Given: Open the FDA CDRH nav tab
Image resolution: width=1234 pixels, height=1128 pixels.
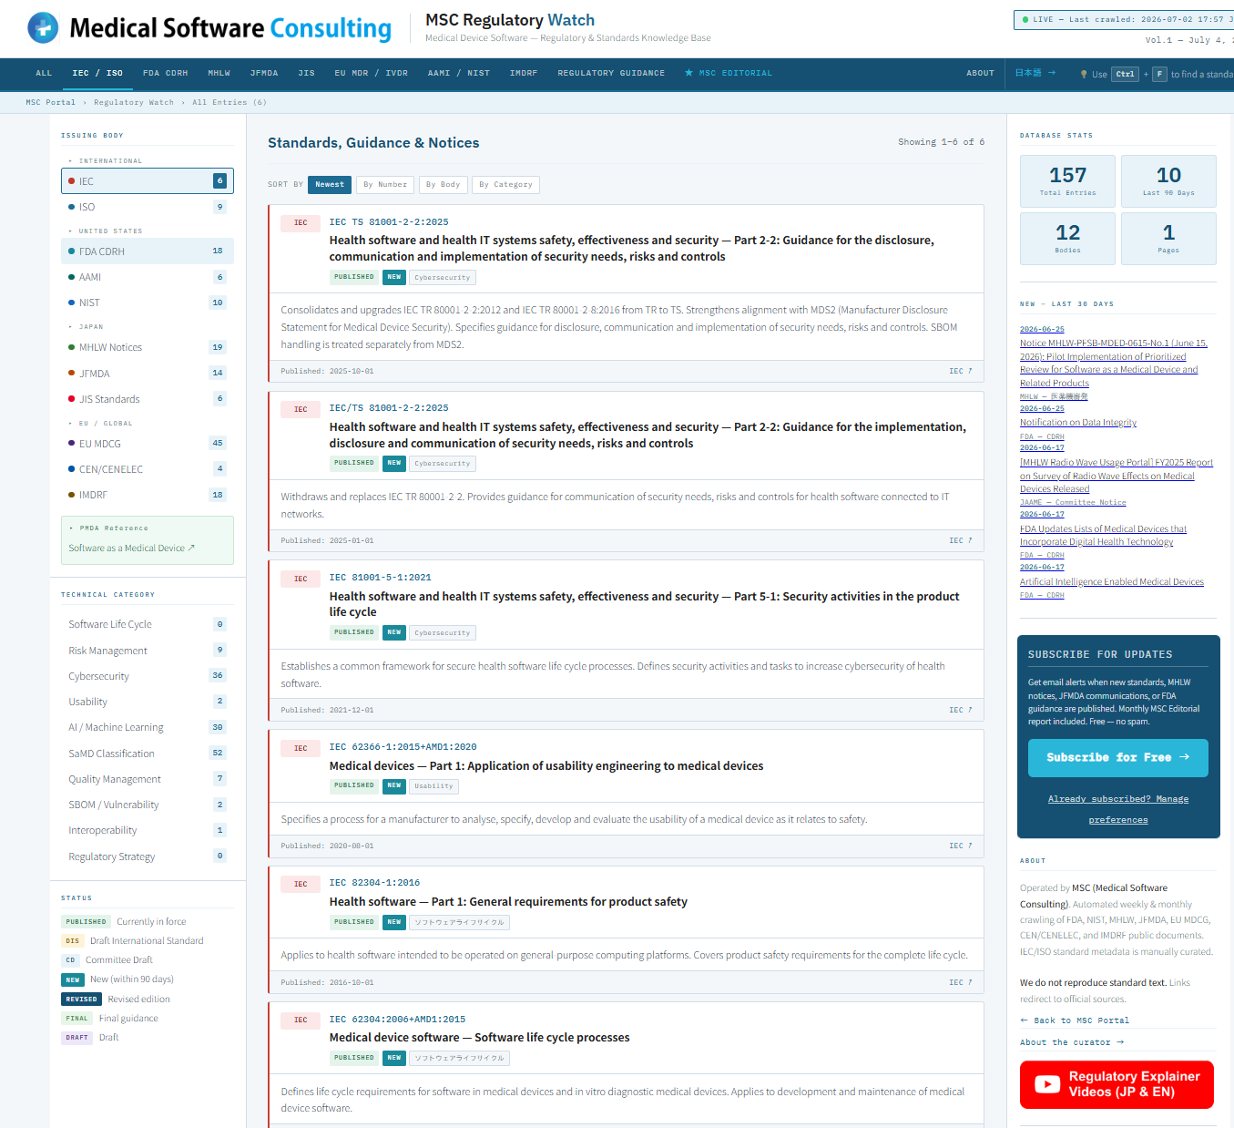Looking at the screenshot, I should pos(165,73).
